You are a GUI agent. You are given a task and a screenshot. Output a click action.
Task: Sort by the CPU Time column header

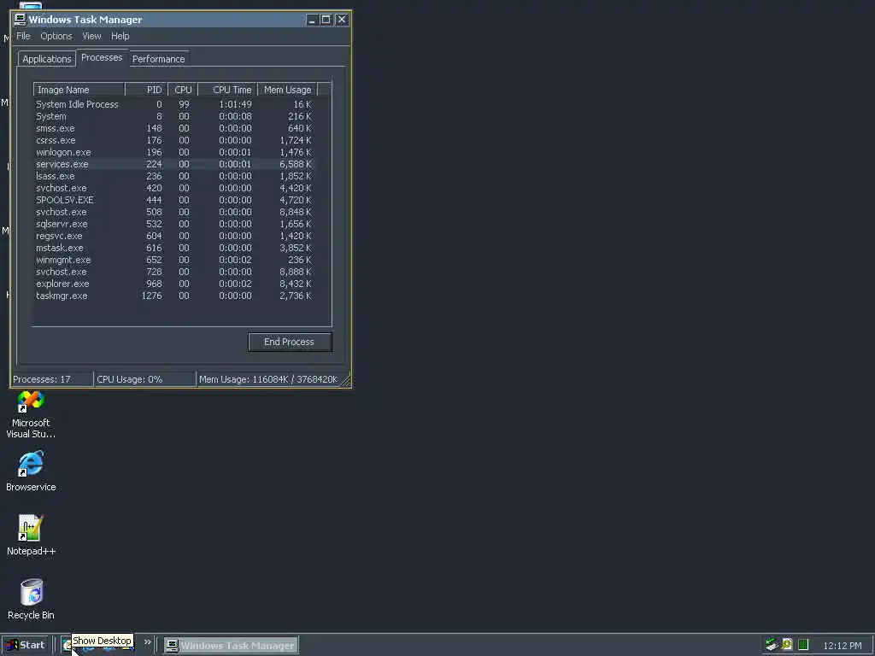point(227,90)
